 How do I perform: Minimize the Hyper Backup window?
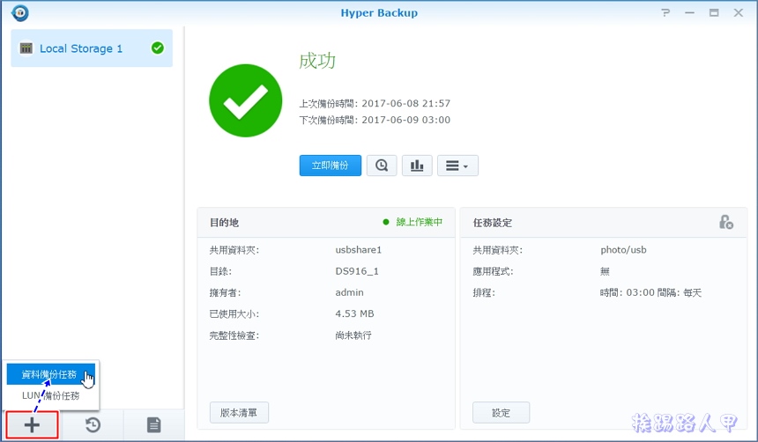point(690,12)
